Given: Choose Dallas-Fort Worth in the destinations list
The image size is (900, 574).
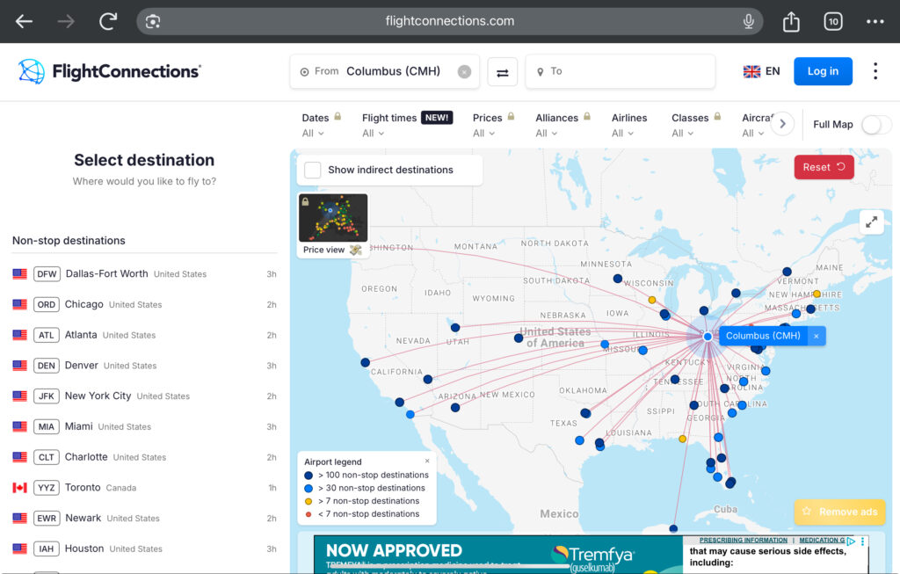Looking at the screenshot, I should click(106, 273).
